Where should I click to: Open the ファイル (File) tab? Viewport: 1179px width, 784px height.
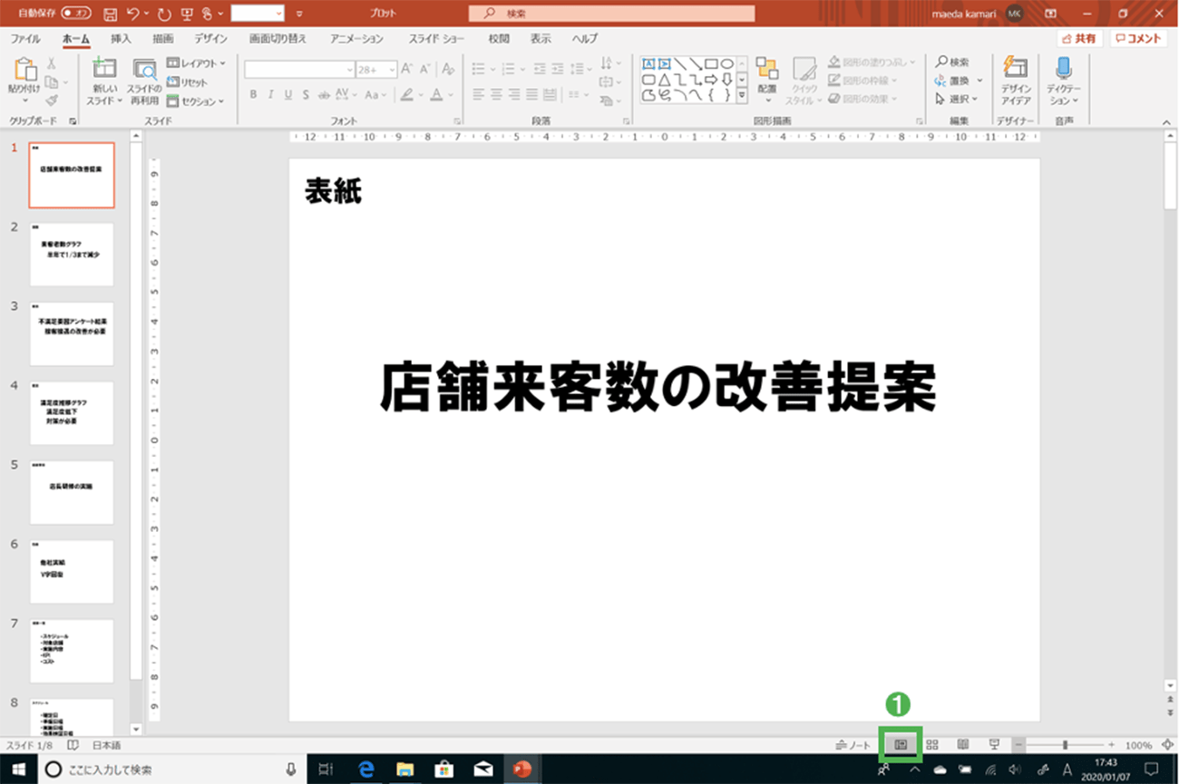(24, 39)
